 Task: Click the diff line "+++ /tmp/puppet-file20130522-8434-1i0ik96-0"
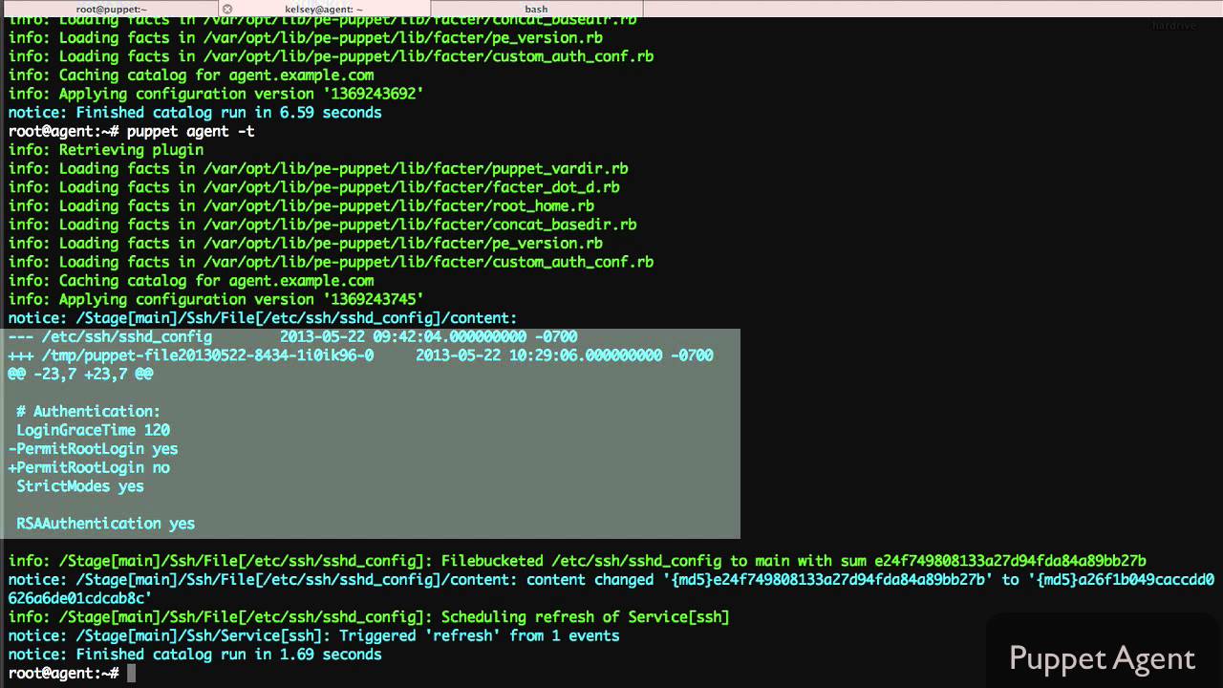coord(191,355)
